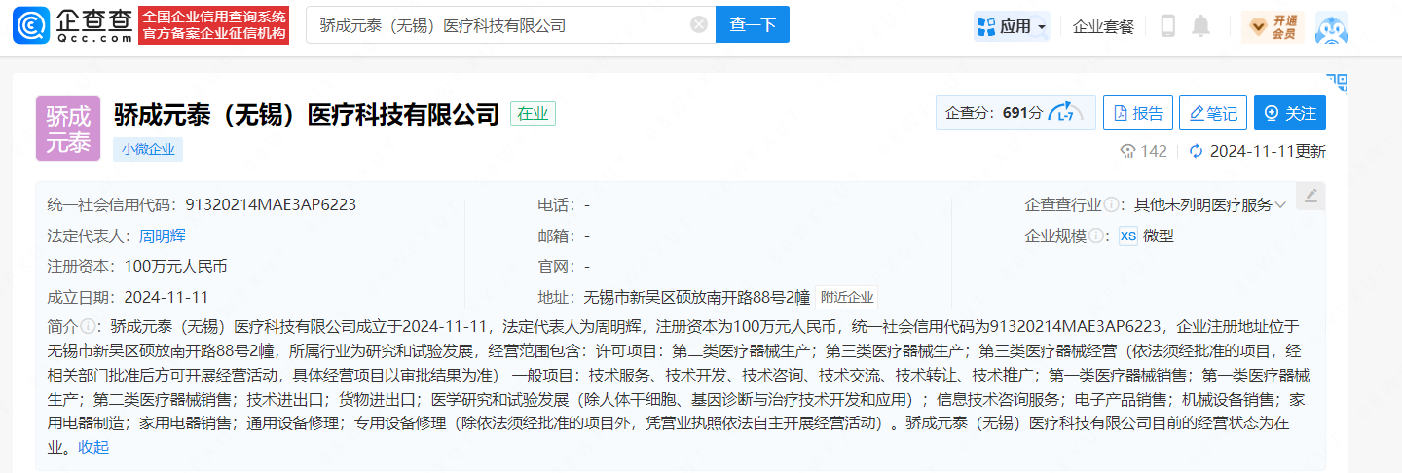Click the refresh icon beside 2024-11-11更新
This screenshot has width=1402, height=473.
point(1197,151)
